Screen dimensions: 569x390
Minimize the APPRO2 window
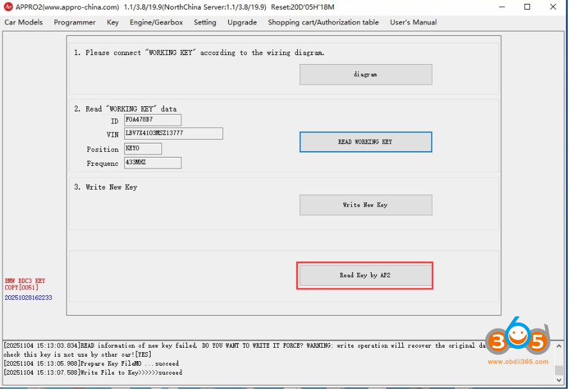497,7
